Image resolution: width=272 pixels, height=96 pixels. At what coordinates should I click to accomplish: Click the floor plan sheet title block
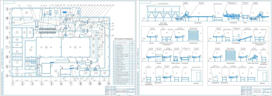click(x=120, y=91)
